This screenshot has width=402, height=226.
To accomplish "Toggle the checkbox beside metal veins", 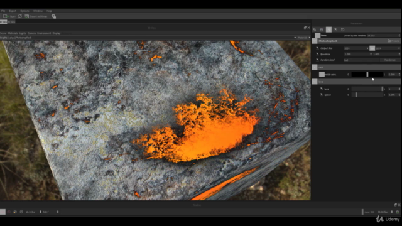I will 322,74.
